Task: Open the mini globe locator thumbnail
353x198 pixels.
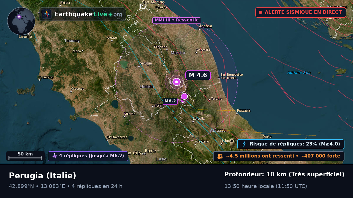Action: [x=21, y=21]
